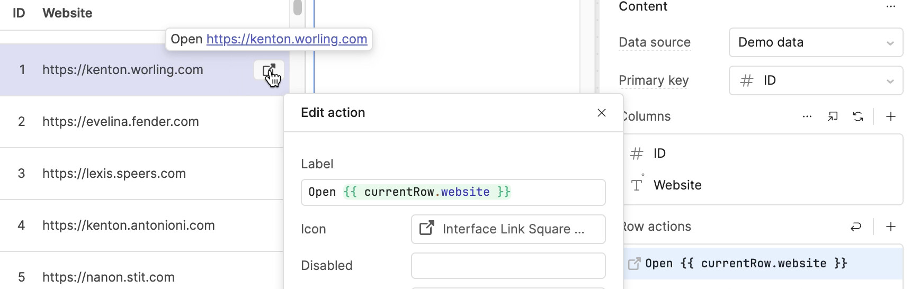Expand the Data source dropdown

click(816, 42)
